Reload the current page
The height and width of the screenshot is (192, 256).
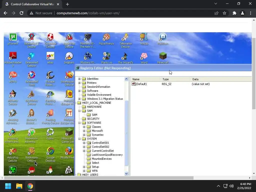(x=21, y=13)
